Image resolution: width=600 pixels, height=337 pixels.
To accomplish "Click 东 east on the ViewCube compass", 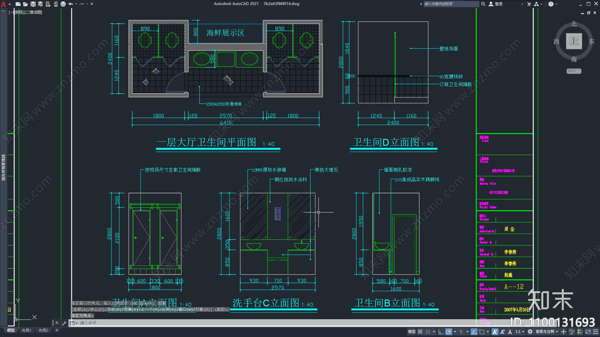I will pos(591,42).
